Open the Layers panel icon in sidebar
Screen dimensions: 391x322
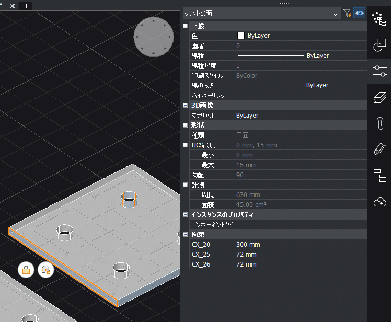click(379, 97)
